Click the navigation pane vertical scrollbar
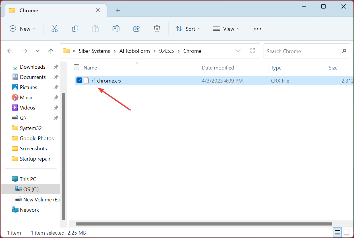Screen dimensions: 354x238 point(63,156)
